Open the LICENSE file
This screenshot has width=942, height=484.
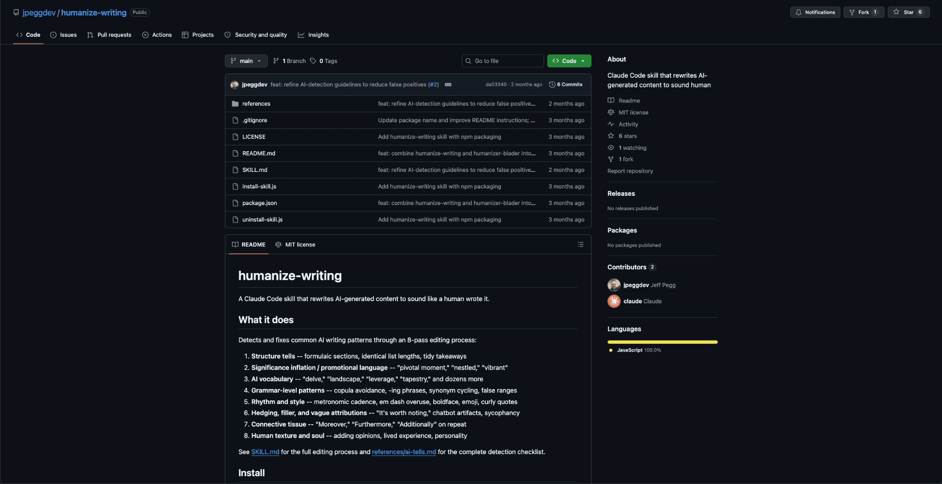click(x=253, y=137)
